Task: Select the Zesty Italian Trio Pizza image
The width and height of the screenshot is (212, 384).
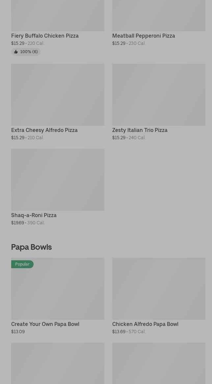Action: [159, 95]
